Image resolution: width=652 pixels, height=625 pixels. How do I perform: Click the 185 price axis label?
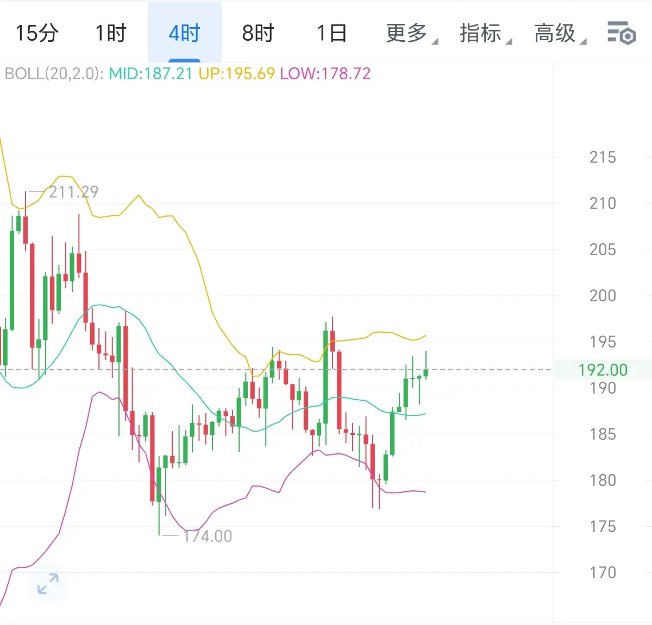(x=603, y=434)
